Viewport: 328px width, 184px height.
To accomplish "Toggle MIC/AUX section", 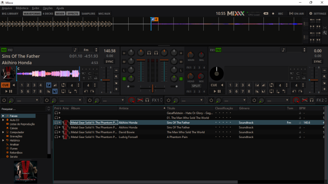I will click(104, 14).
